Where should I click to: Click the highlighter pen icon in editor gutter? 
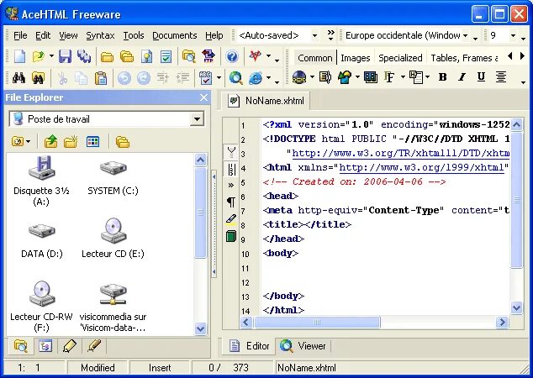(x=231, y=219)
